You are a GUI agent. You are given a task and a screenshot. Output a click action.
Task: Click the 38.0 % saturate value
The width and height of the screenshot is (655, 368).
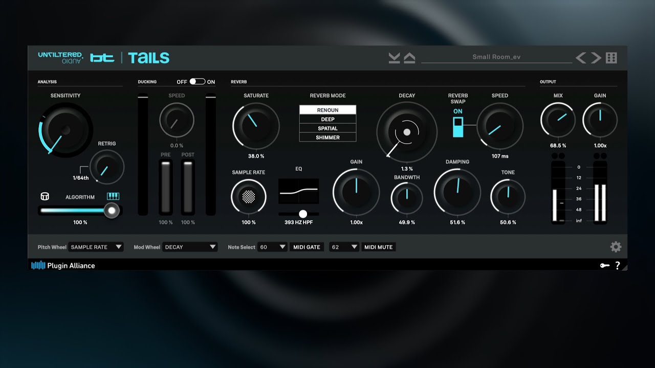tap(256, 156)
